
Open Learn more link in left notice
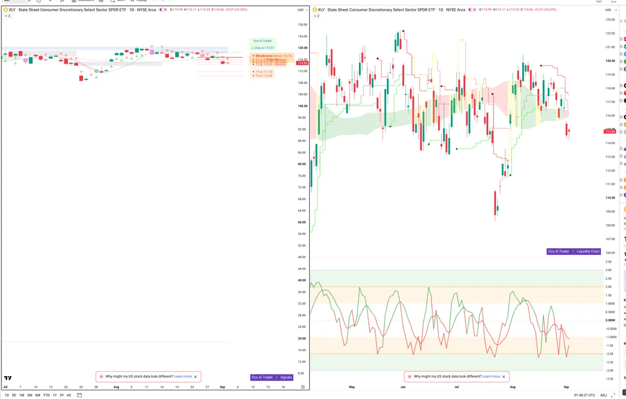183,377
